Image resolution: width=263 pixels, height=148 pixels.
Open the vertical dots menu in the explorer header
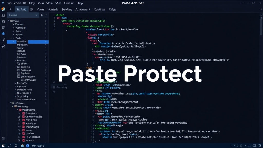tap(46, 15)
